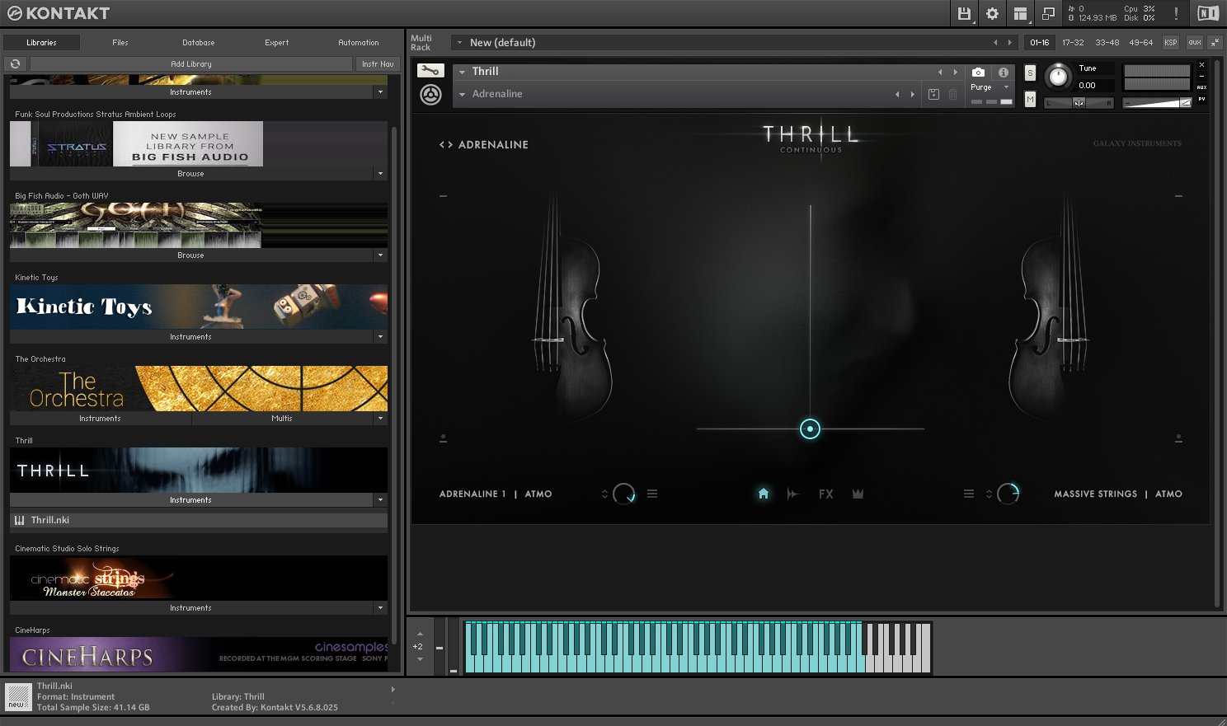Viewport: 1227px width, 726px height.
Task: Open the Purge menu
Action: pos(990,87)
